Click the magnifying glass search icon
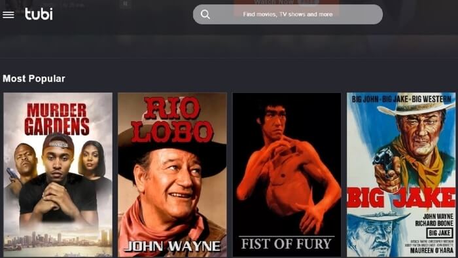This screenshot has height=258, width=458. point(205,14)
